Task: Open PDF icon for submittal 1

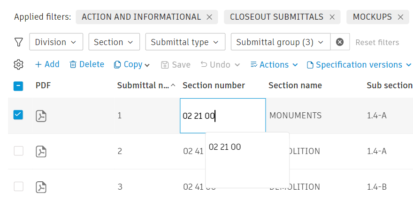Action: click(x=41, y=116)
